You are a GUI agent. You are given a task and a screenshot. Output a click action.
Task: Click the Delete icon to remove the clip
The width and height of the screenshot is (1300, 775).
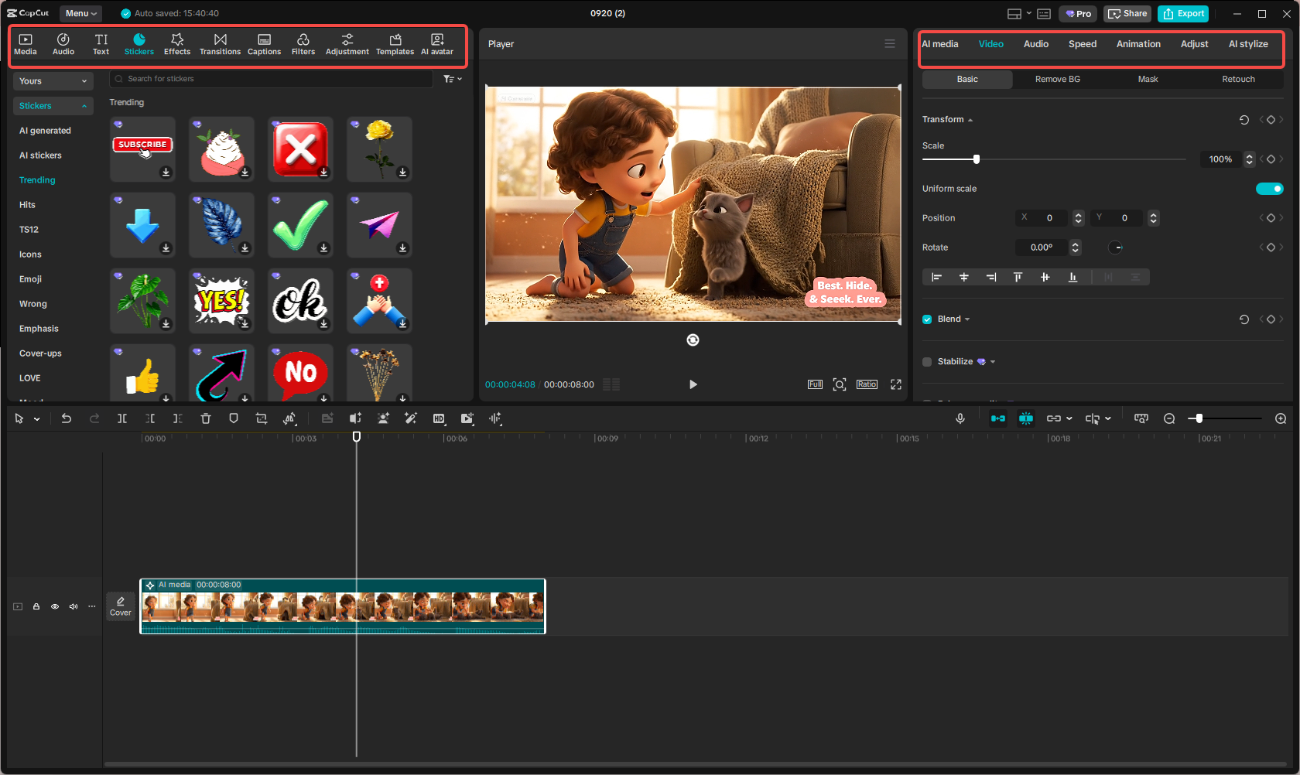[205, 418]
